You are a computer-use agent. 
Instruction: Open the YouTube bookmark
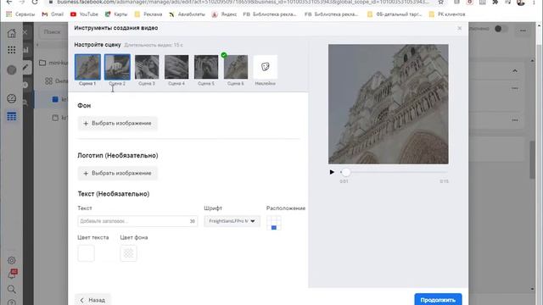(x=84, y=14)
